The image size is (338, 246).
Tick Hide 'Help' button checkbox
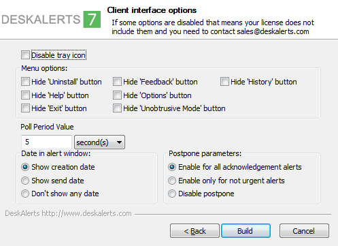pos(25,95)
